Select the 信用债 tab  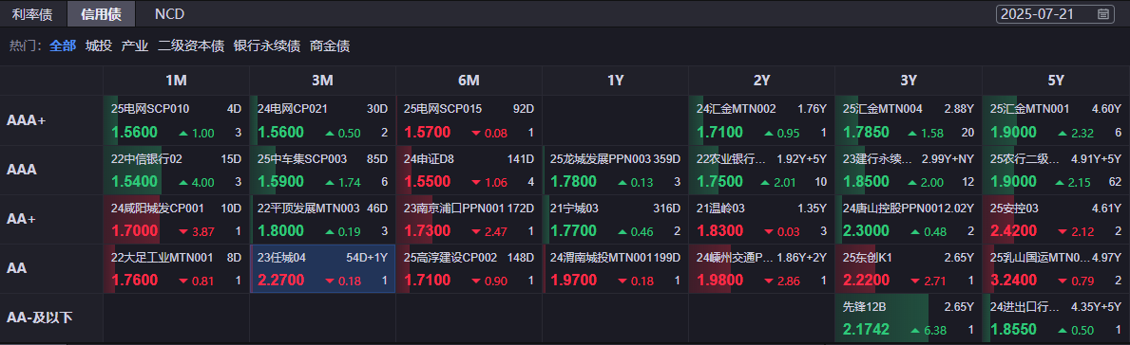tap(102, 13)
